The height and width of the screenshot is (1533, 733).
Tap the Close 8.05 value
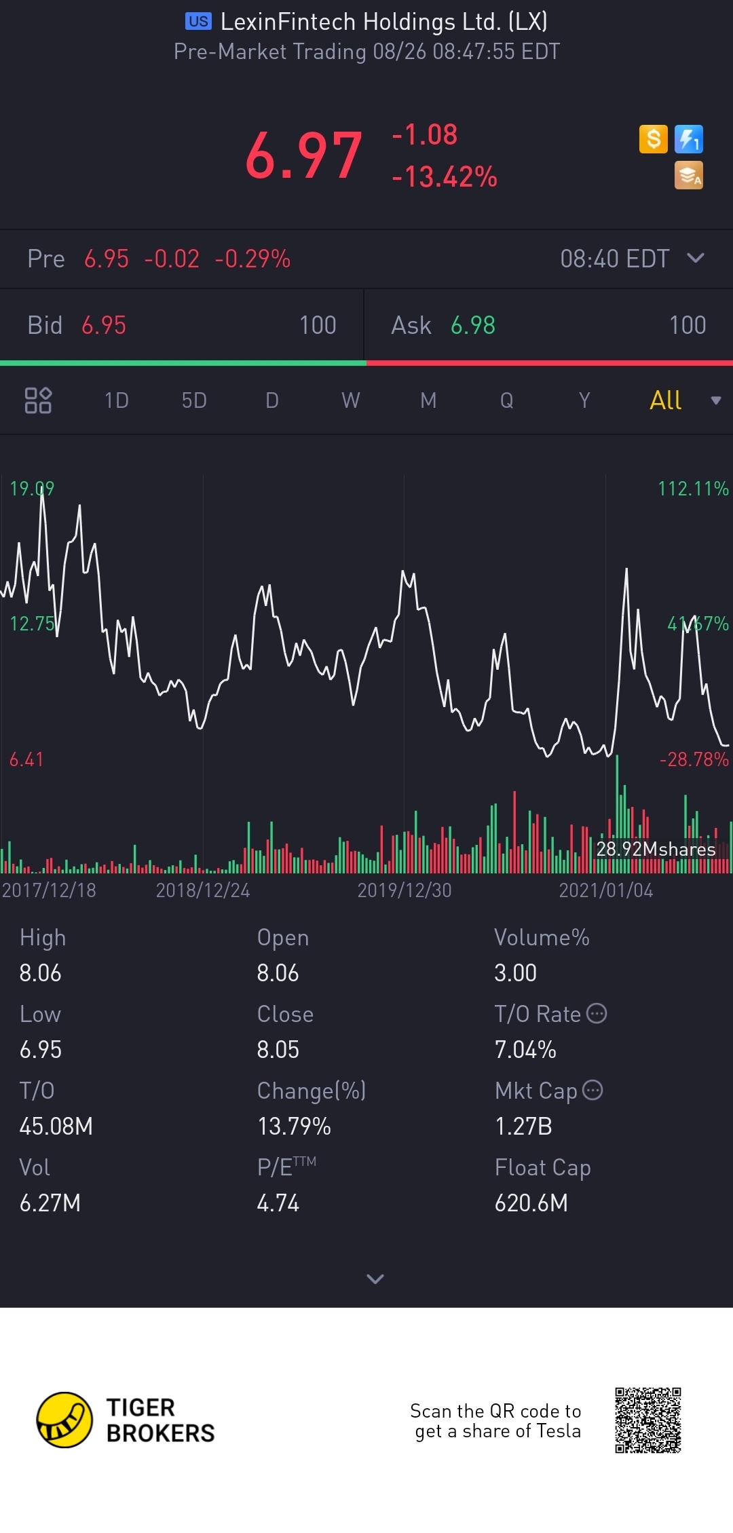tap(278, 1049)
